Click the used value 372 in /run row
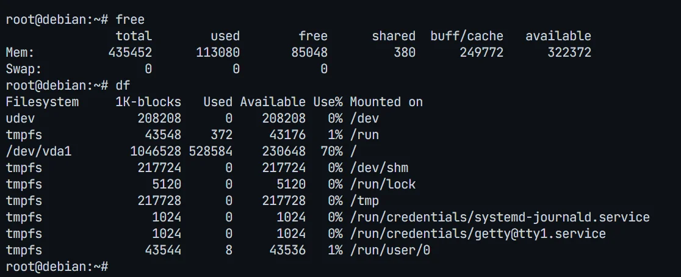 click(x=222, y=135)
